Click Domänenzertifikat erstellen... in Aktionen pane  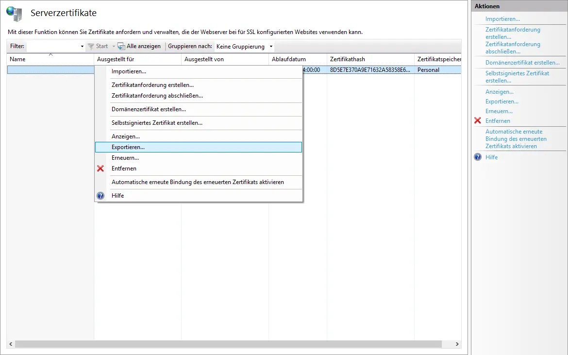(522, 62)
